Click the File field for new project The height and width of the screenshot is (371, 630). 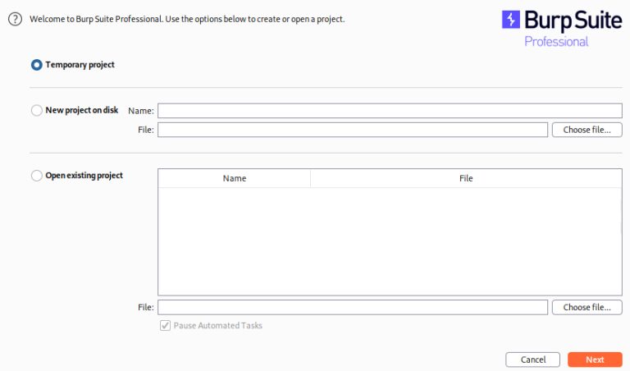pos(352,130)
